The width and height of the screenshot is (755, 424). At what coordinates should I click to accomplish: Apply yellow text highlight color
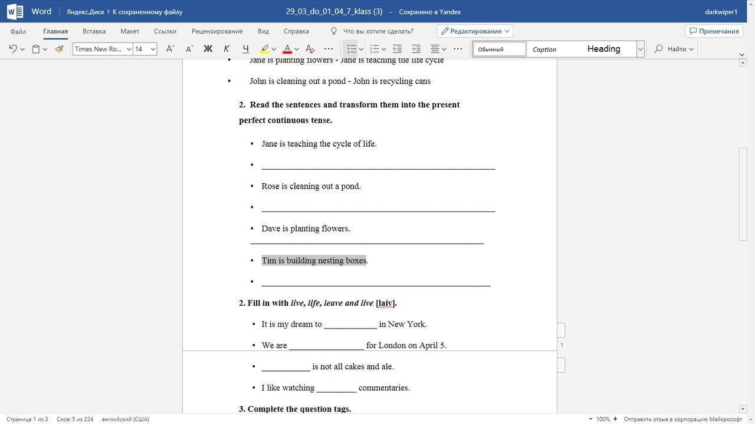[265, 49]
